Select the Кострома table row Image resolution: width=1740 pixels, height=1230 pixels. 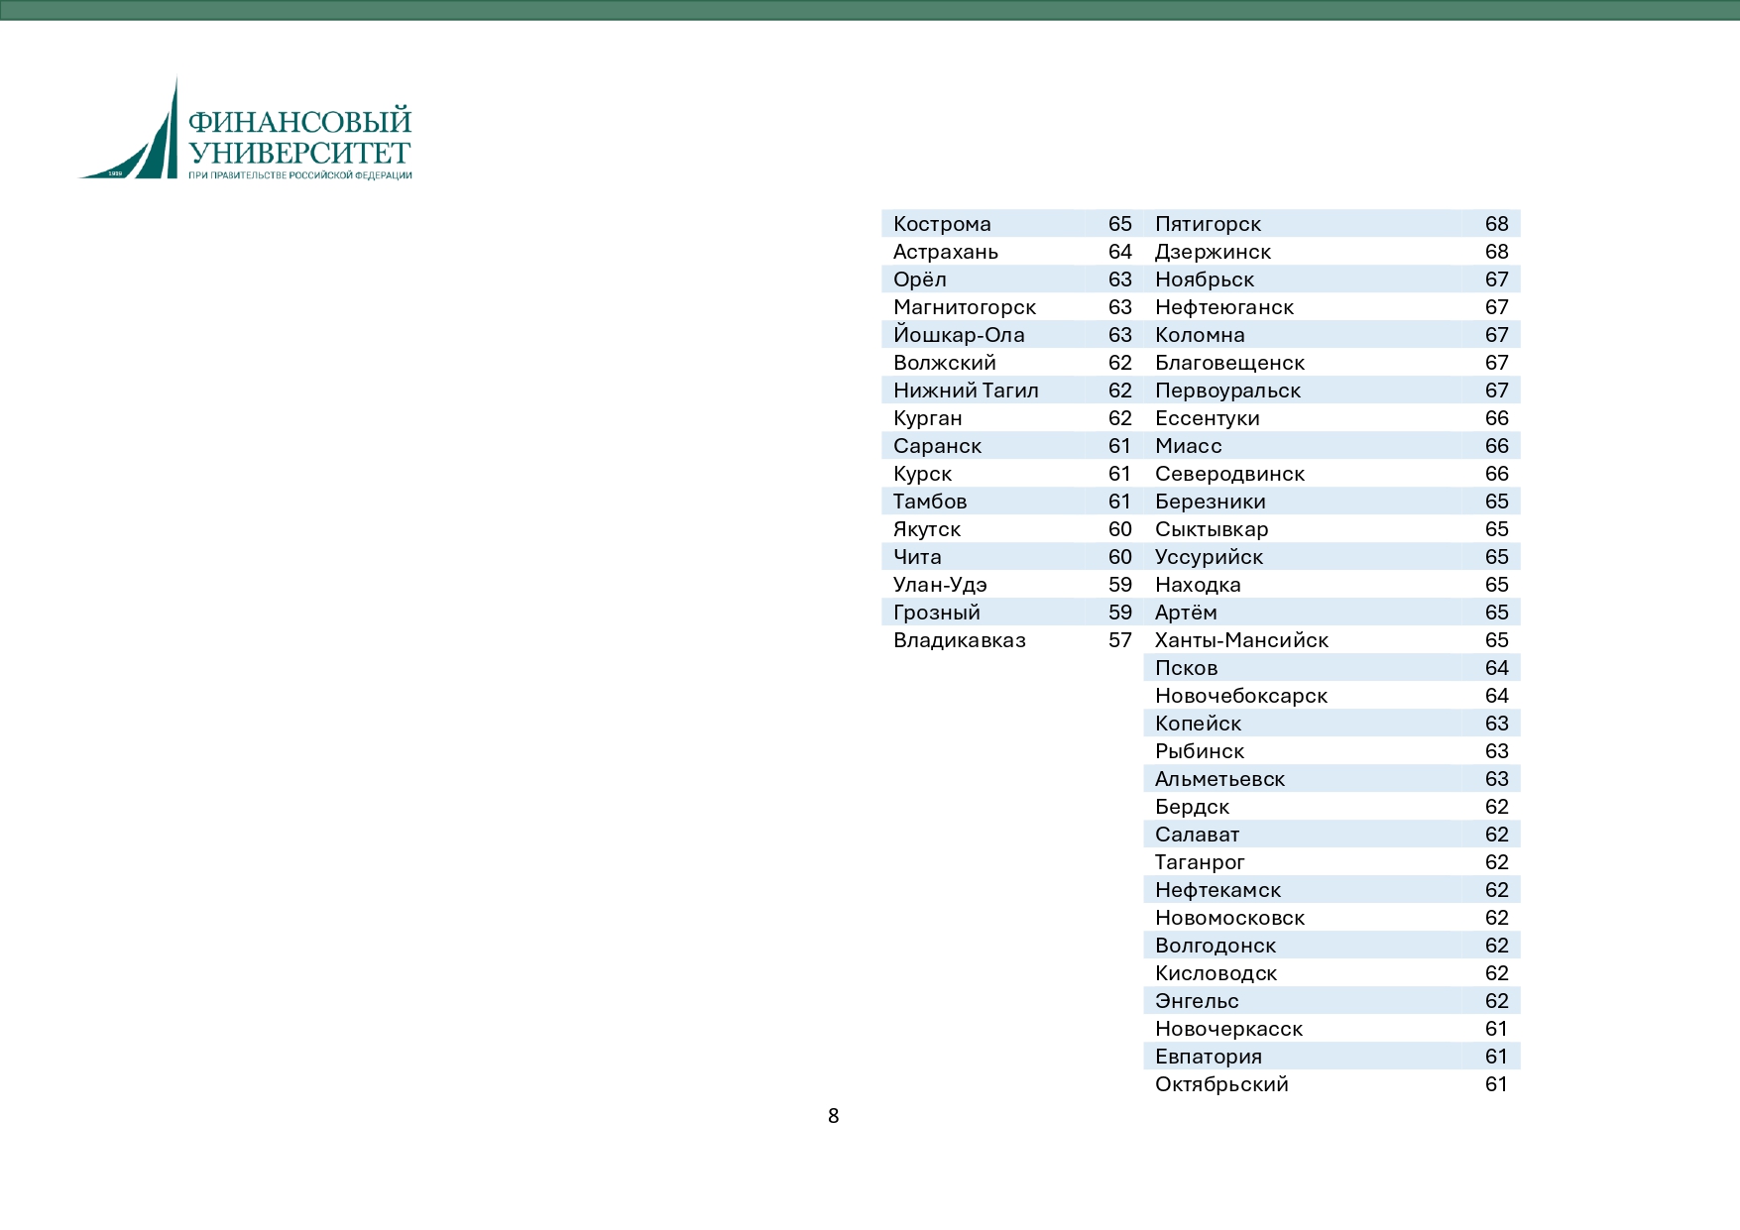click(1012, 224)
